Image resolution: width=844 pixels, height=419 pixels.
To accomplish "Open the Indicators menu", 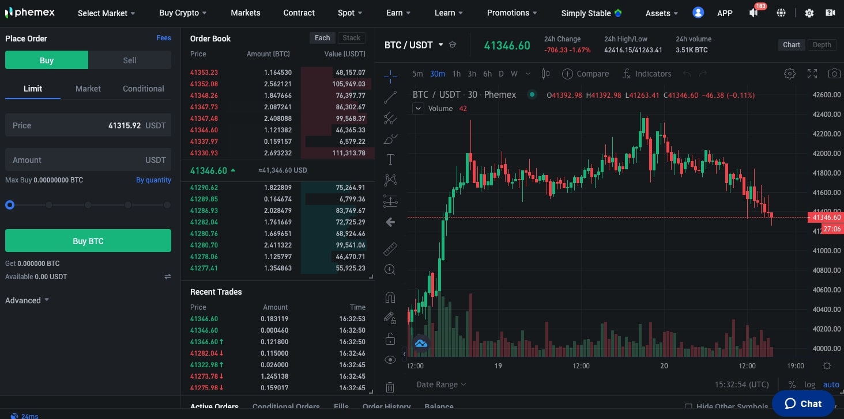I will click(x=647, y=74).
